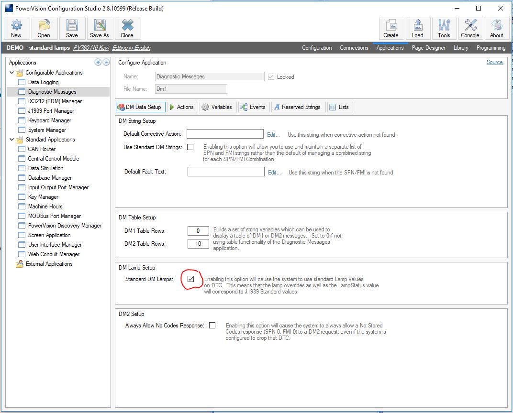513x413 pixels.
Task: Go to the Programming section
Action: (491, 48)
